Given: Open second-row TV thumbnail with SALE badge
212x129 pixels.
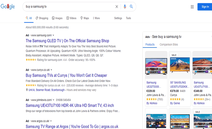Looking at the screenshot, I should (x=203, y=121).
